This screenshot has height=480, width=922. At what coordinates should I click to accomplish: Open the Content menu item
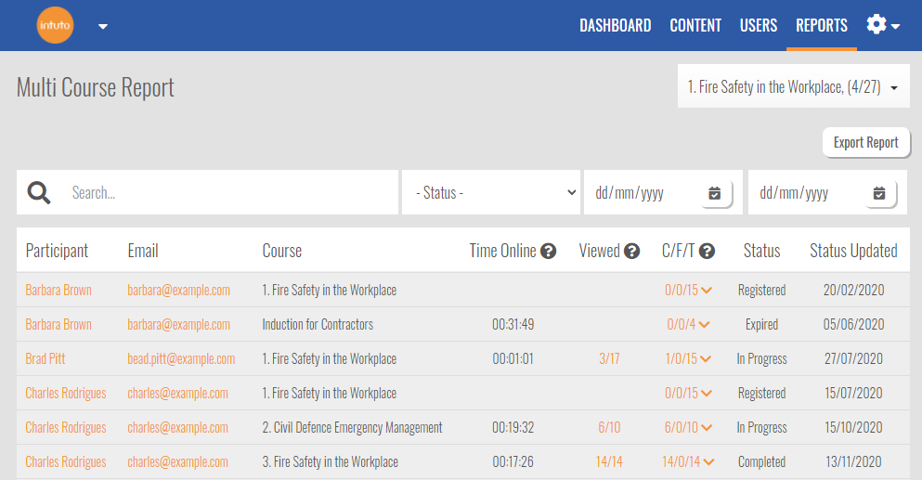coord(695,25)
